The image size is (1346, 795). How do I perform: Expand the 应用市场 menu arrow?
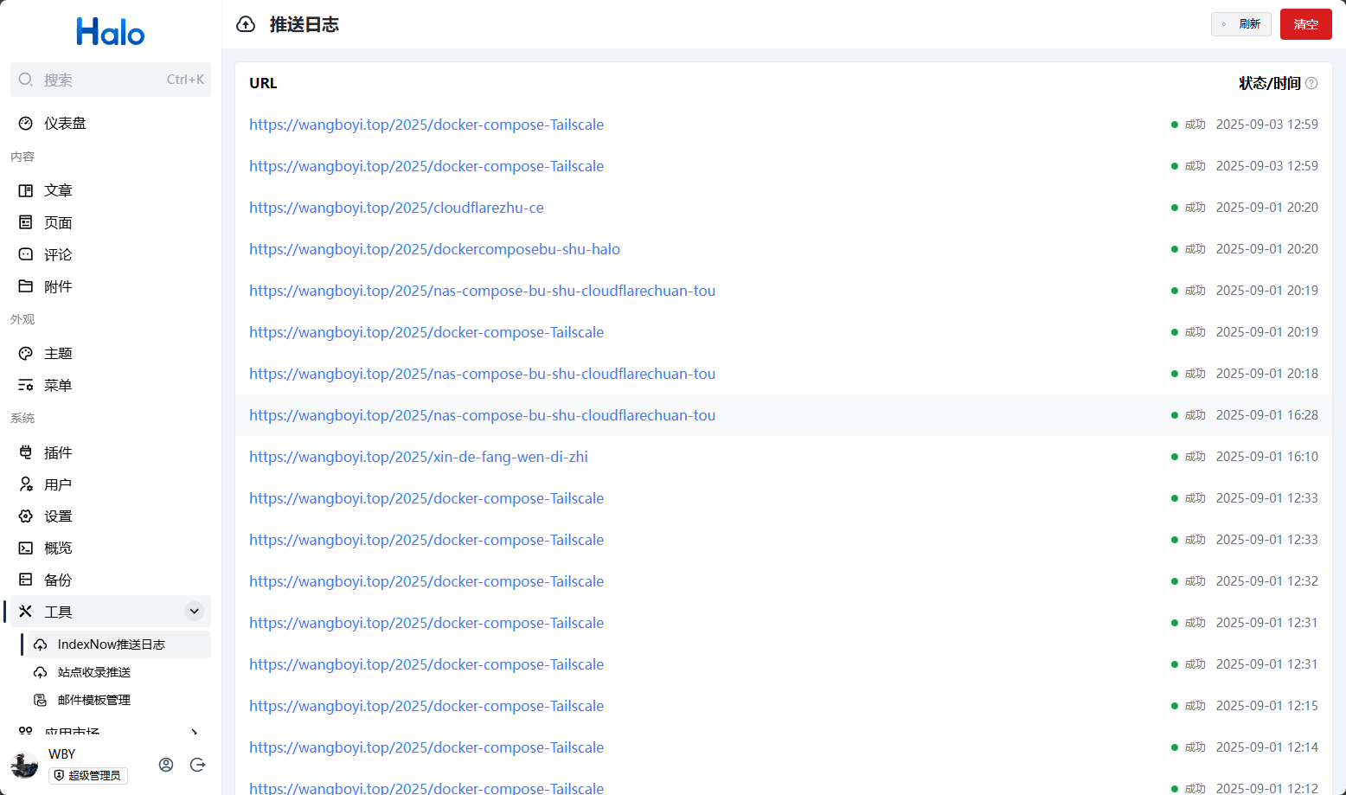tap(195, 732)
